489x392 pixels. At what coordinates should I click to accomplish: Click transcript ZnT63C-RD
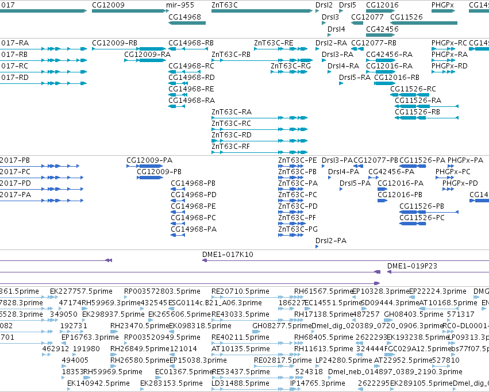232,135
